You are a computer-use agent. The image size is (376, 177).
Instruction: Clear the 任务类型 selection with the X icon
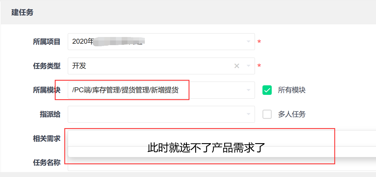click(x=237, y=66)
